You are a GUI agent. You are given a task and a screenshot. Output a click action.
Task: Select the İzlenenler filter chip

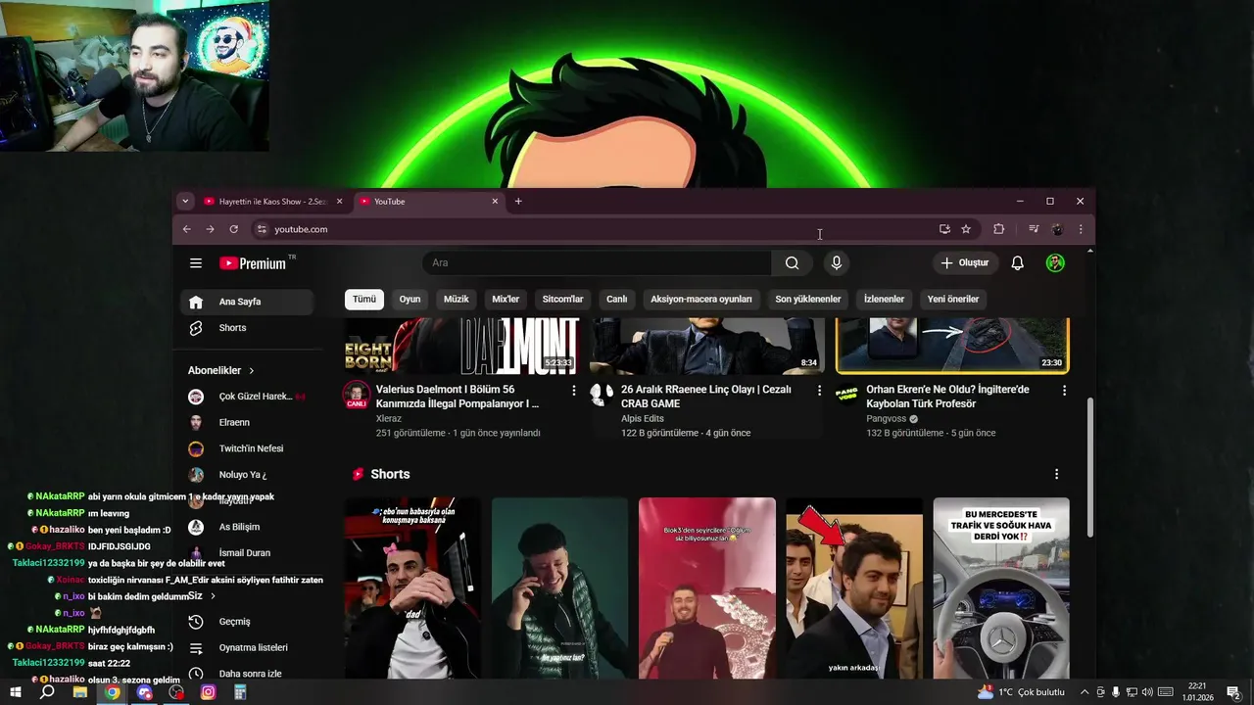point(884,300)
